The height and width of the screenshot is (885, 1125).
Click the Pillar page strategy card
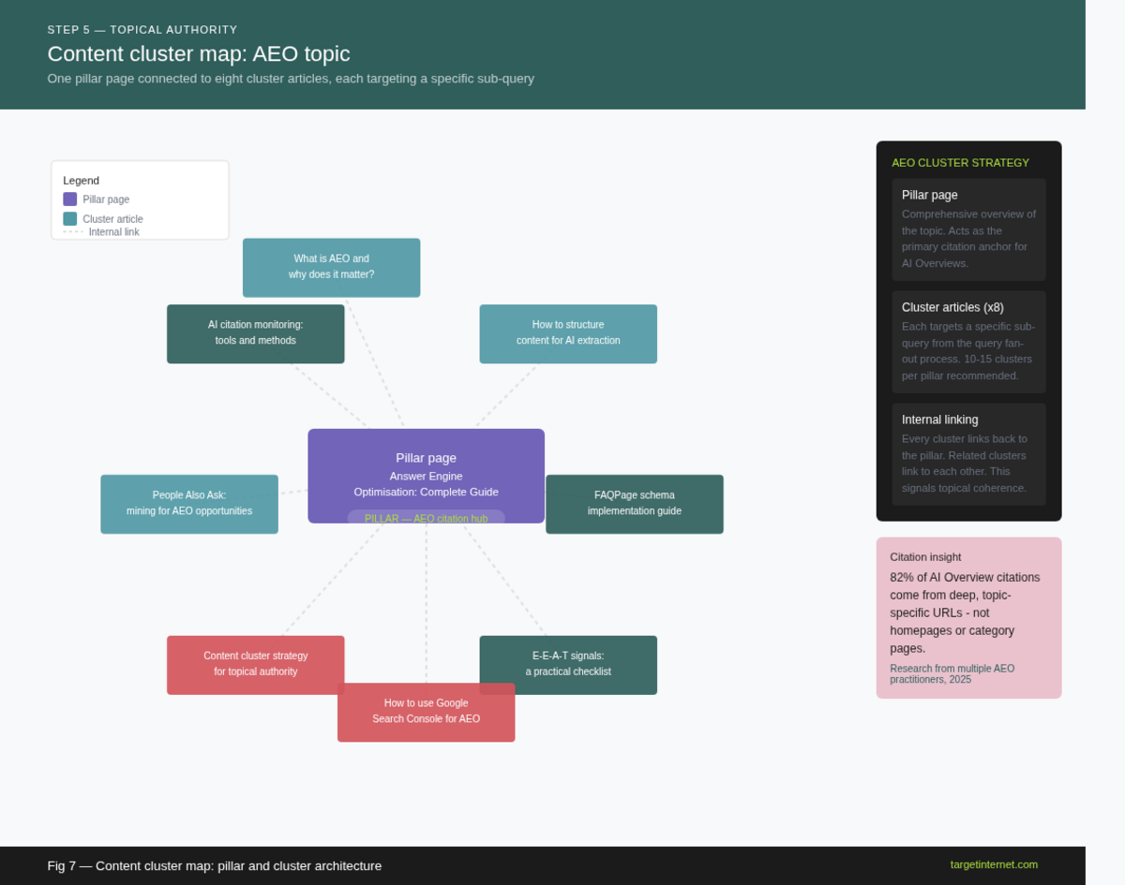tap(968, 229)
